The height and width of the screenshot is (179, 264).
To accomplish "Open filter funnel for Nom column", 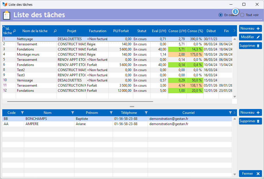I will click(x=73, y=113).
